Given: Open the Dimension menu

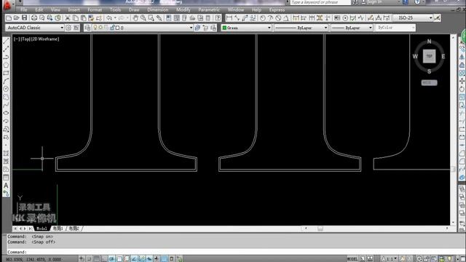Looking at the screenshot, I should (x=157, y=9).
